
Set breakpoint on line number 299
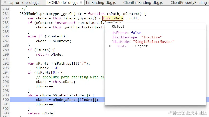pos(6,95)
